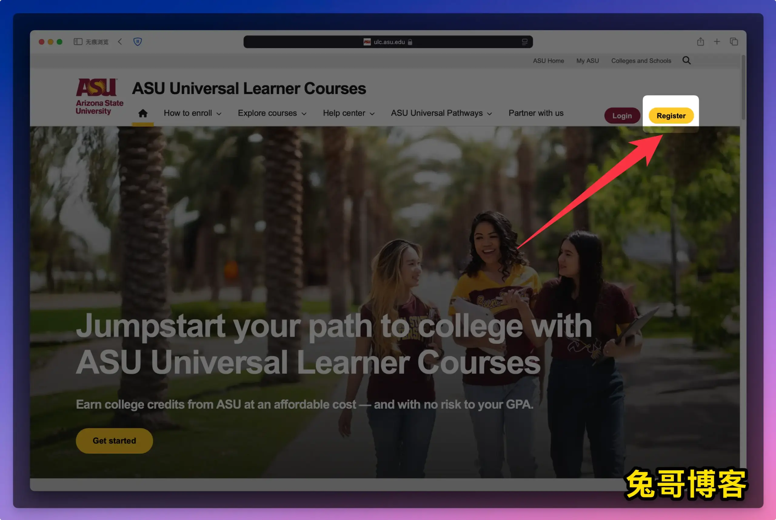
Task: Open the search magnifier icon
Action: point(687,60)
